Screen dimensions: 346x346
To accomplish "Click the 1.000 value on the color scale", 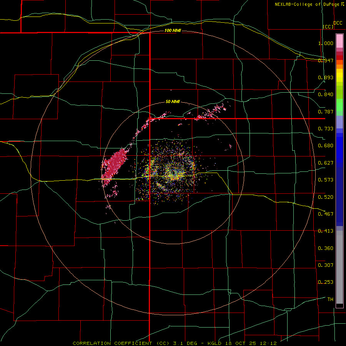I will click(326, 43).
